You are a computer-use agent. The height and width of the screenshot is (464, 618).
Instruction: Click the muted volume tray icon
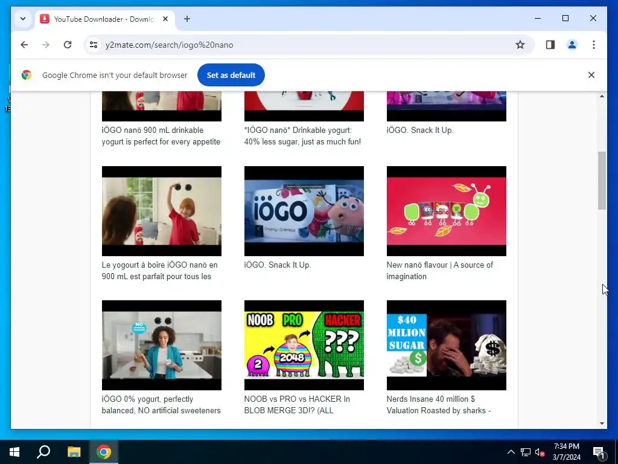540,452
